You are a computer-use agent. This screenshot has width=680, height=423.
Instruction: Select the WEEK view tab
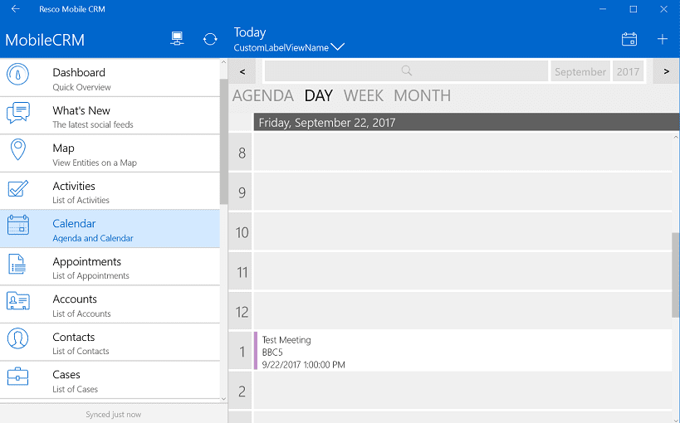point(364,95)
